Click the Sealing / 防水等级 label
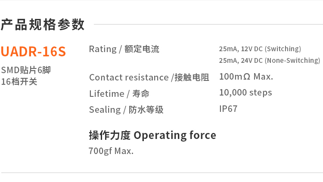The width and height of the screenshot is (323, 182). pyautogui.click(x=126, y=110)
